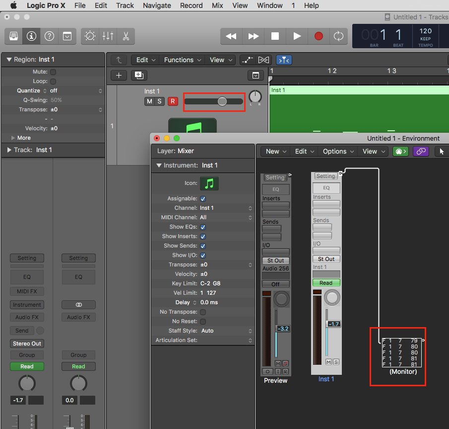
Task: Toggle the Inspector info button
Action: (x=31, y=36)
